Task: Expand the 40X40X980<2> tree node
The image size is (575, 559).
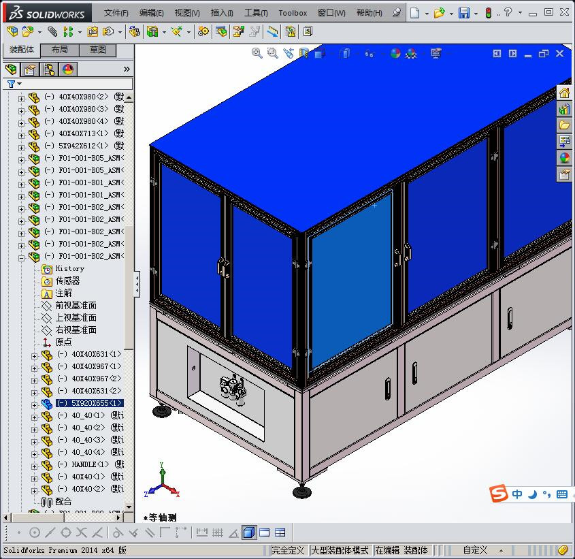Action: coord(21,98)
